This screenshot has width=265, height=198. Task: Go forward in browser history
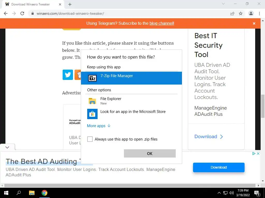14,13
